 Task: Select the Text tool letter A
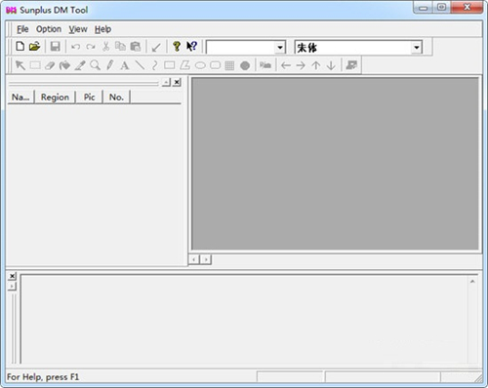(125, 65)
